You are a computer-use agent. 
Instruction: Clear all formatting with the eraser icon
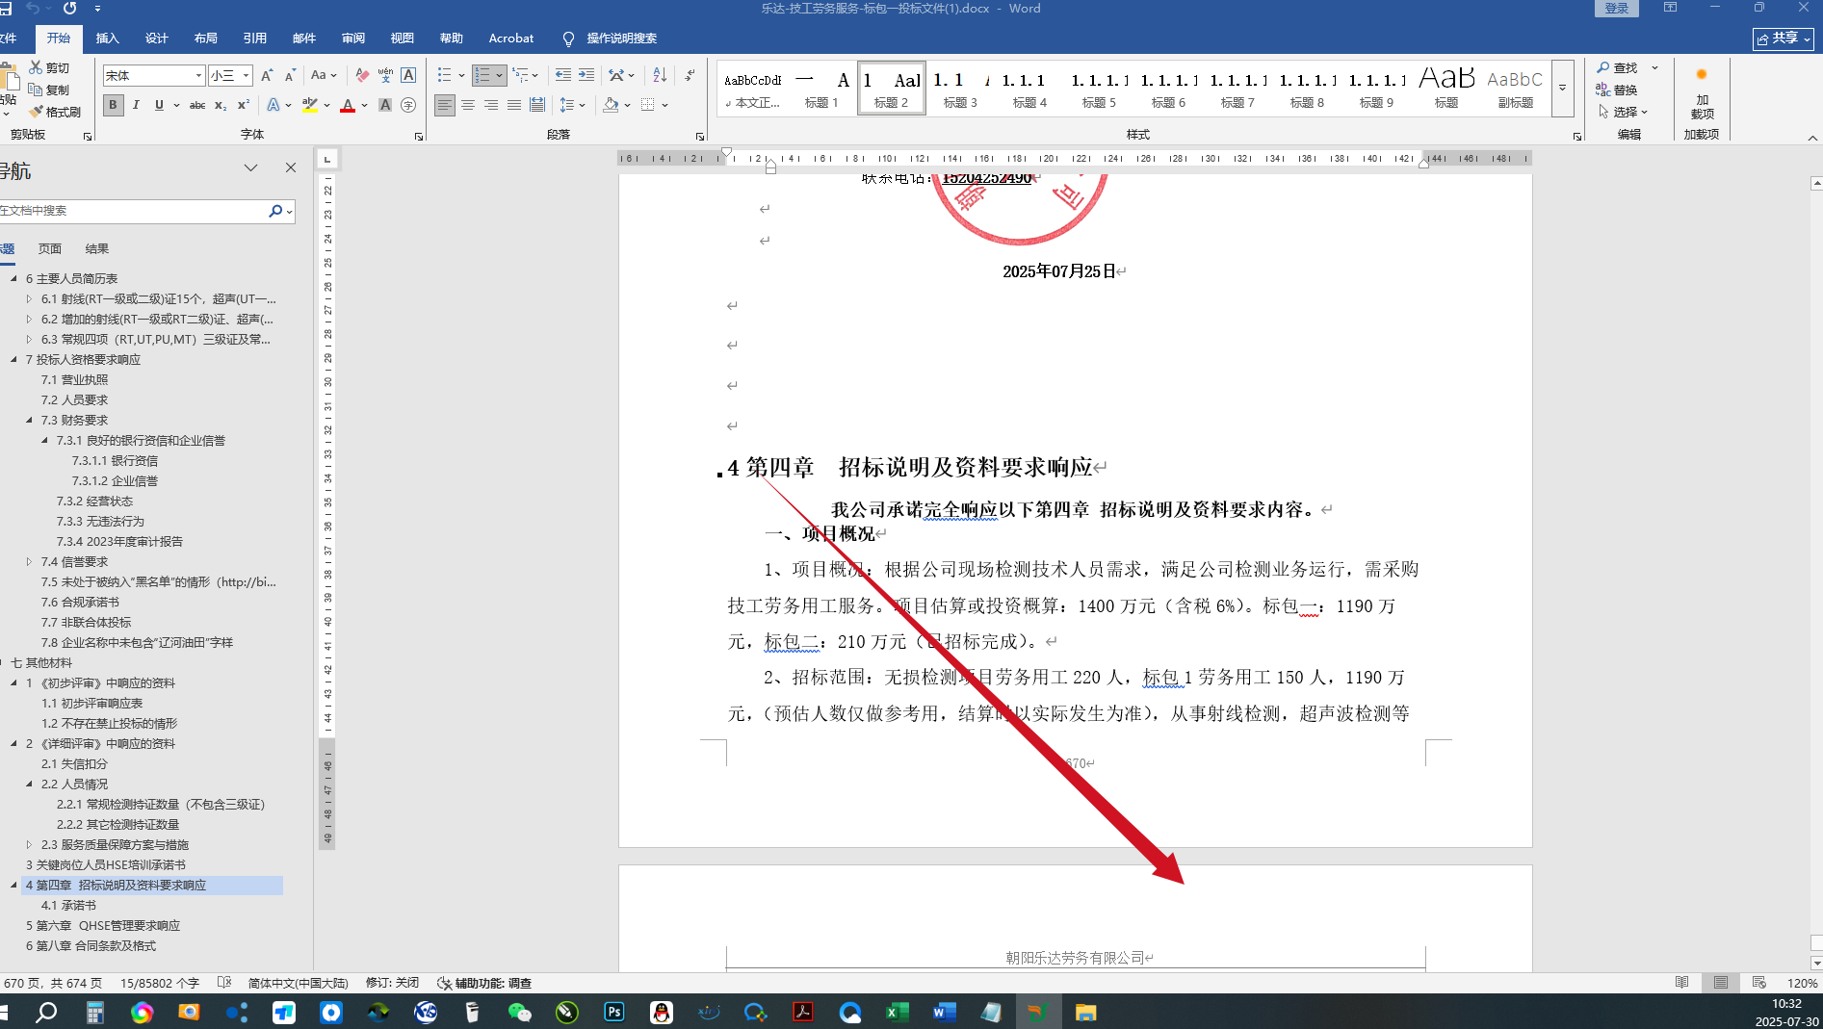pyautogui.click(x=362, y=75)
